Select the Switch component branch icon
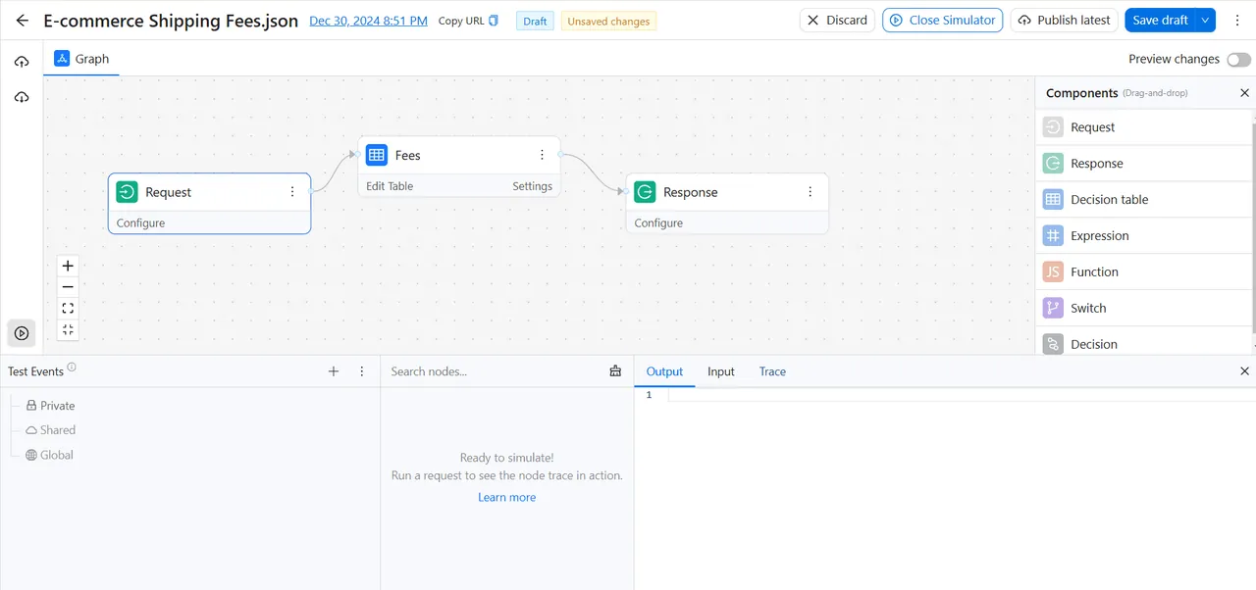 1053,308
